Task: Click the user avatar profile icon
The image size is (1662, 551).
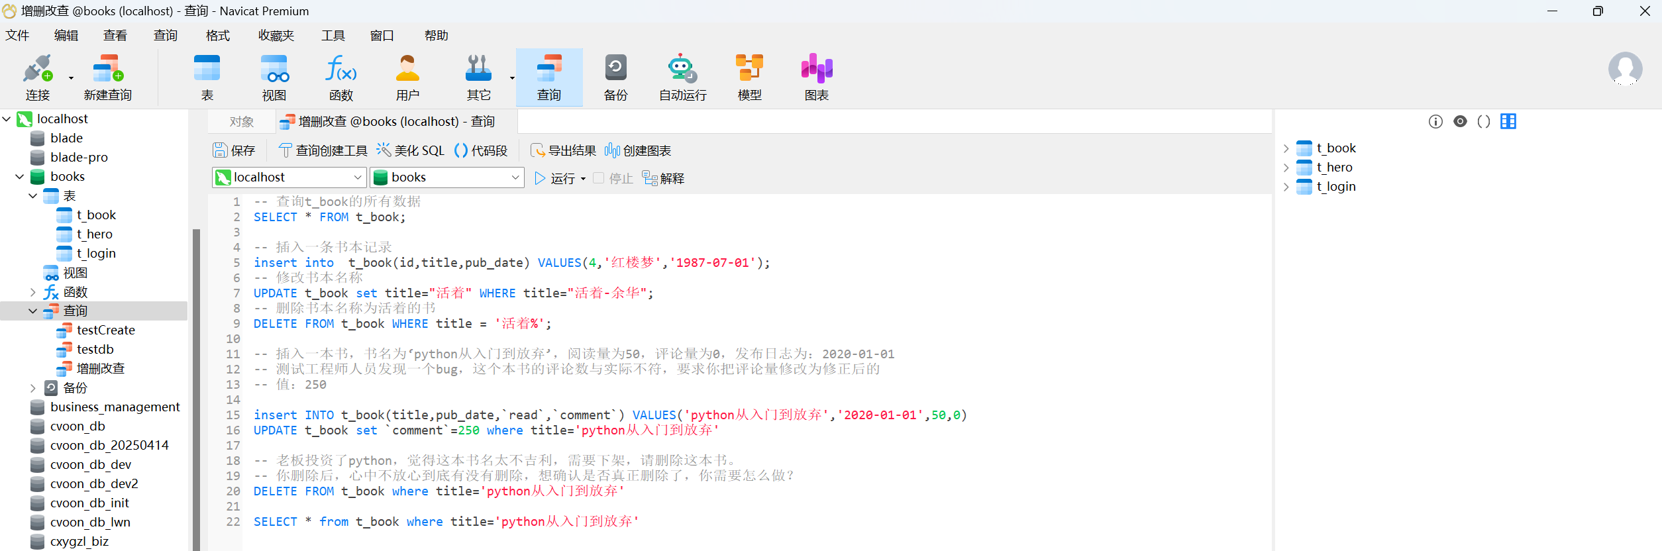Action: [x=1625, y=69]
